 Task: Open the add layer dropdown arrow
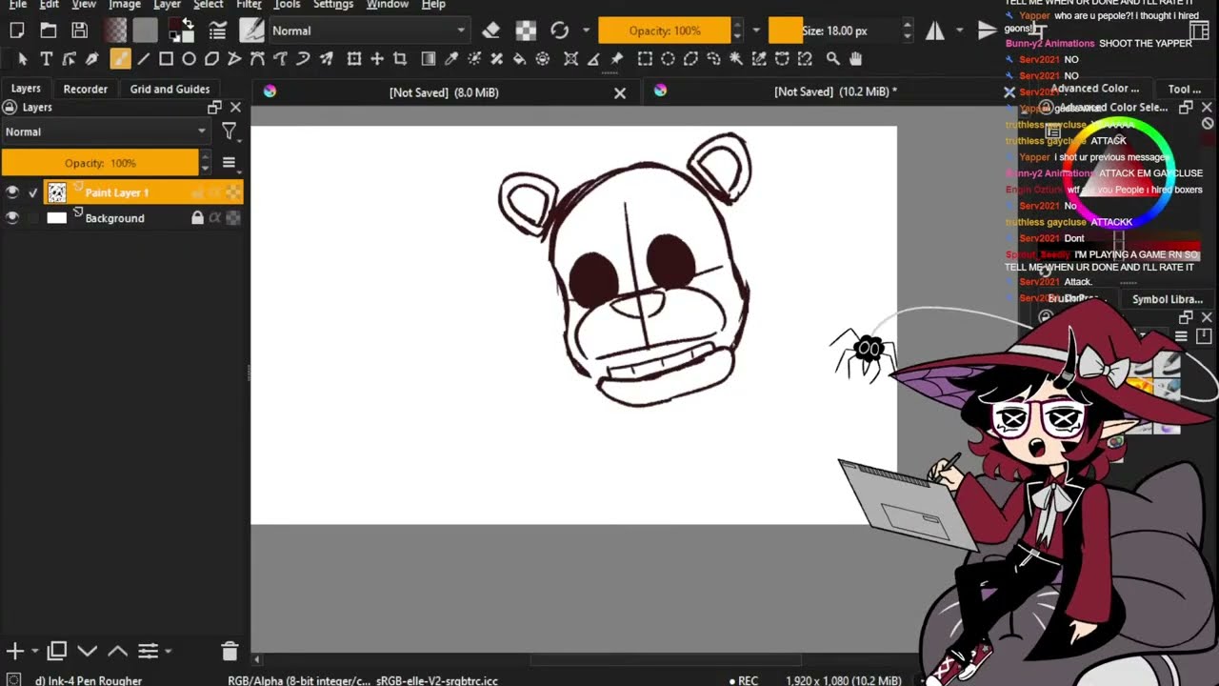coord(35,652)
